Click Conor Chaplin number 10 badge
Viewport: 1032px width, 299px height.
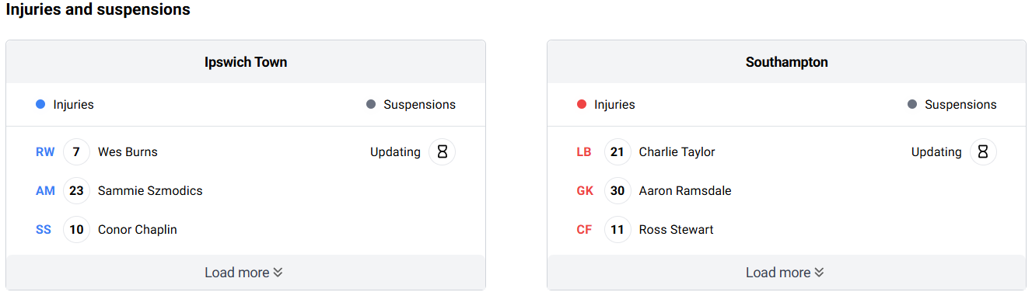coord(76,230)
